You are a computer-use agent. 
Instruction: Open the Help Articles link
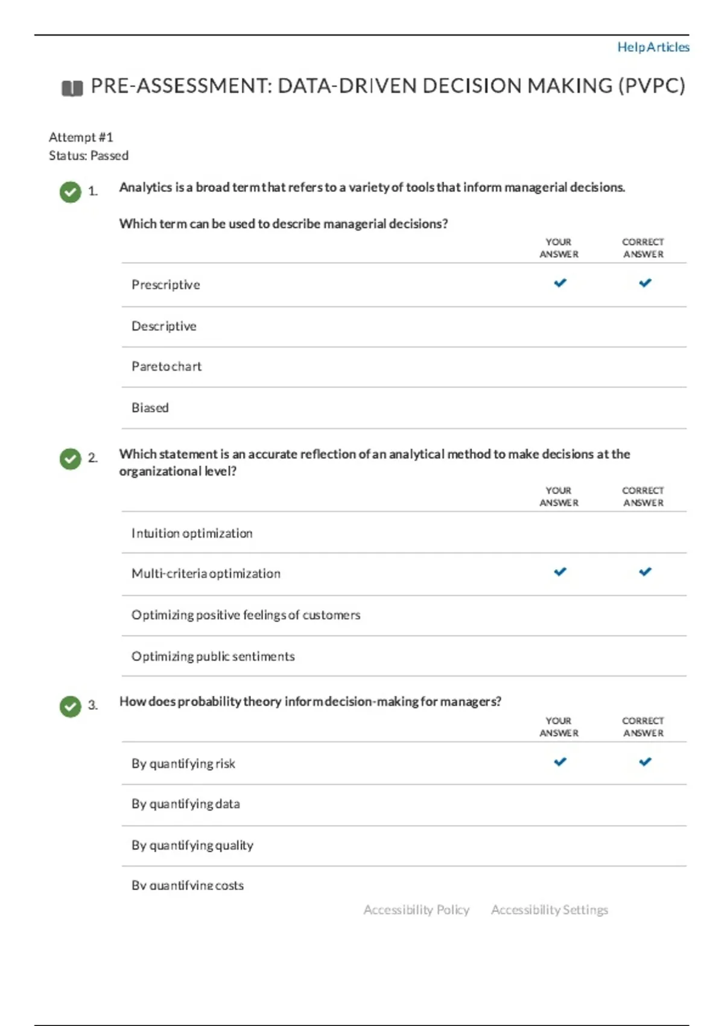[653, 47]
